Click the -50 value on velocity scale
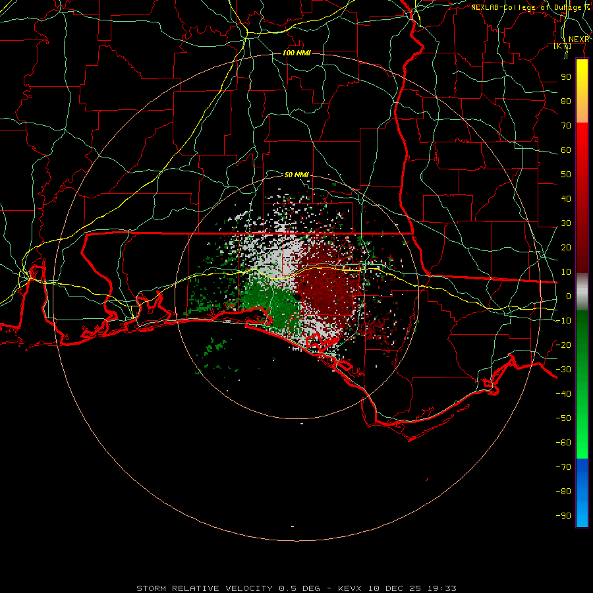The width and height of the screenshot is (593, 593). [x=563, y=418]
